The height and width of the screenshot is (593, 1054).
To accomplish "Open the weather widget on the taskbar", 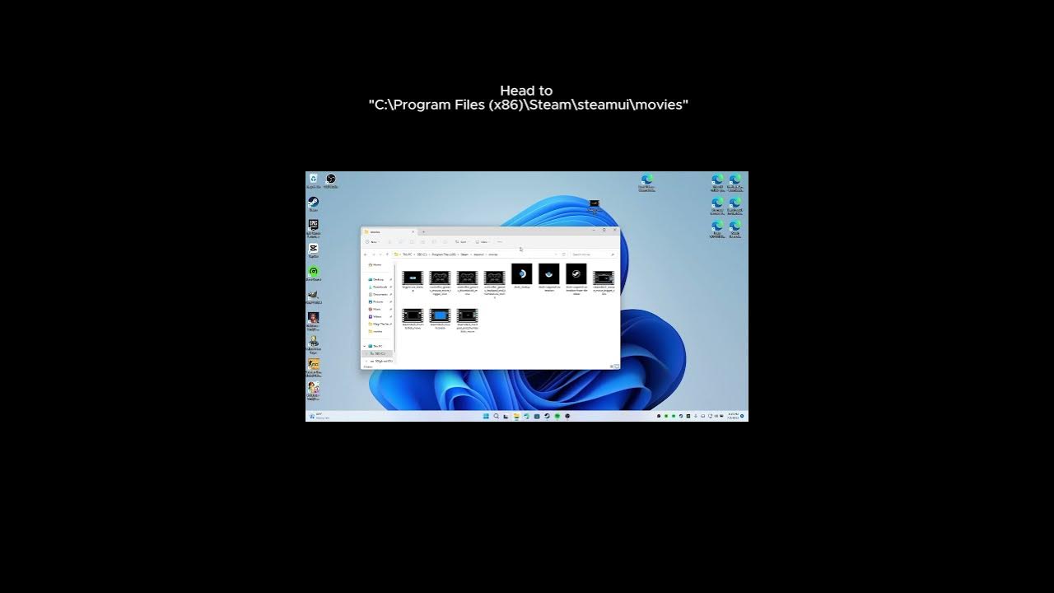I will (x=318, y=416).
